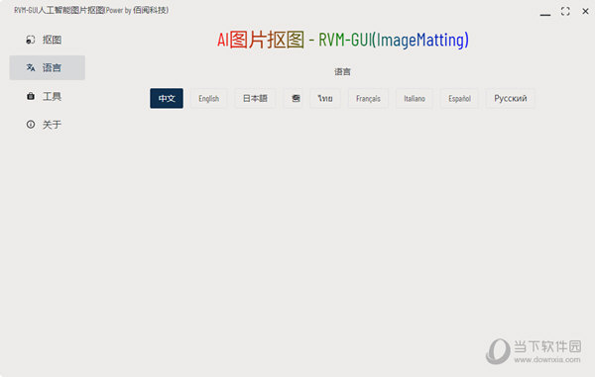Switch the language to Italiano
The image size is (595, 377).
[415, 98]
